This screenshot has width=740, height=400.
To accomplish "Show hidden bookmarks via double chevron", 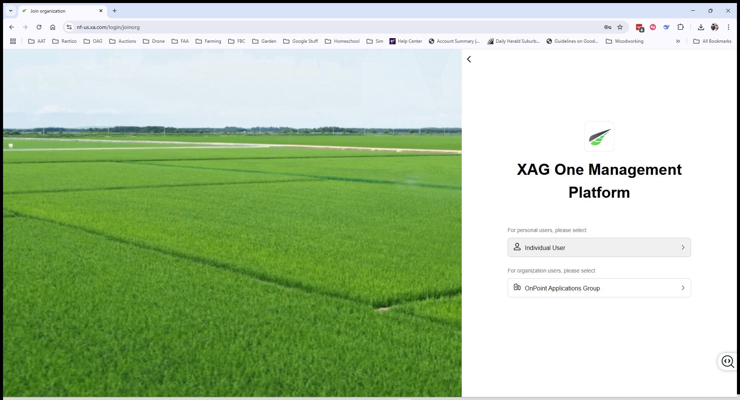I will (678, 41).
